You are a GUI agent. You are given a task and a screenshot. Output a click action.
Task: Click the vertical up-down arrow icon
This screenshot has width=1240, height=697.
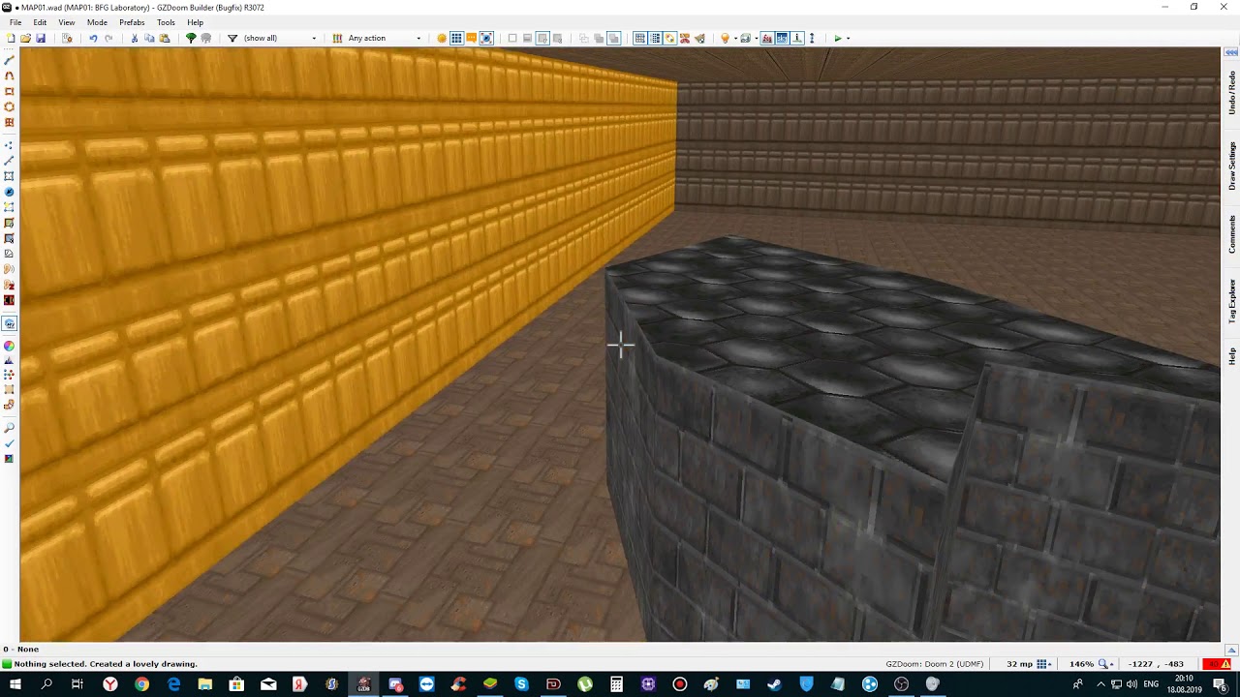812,38
